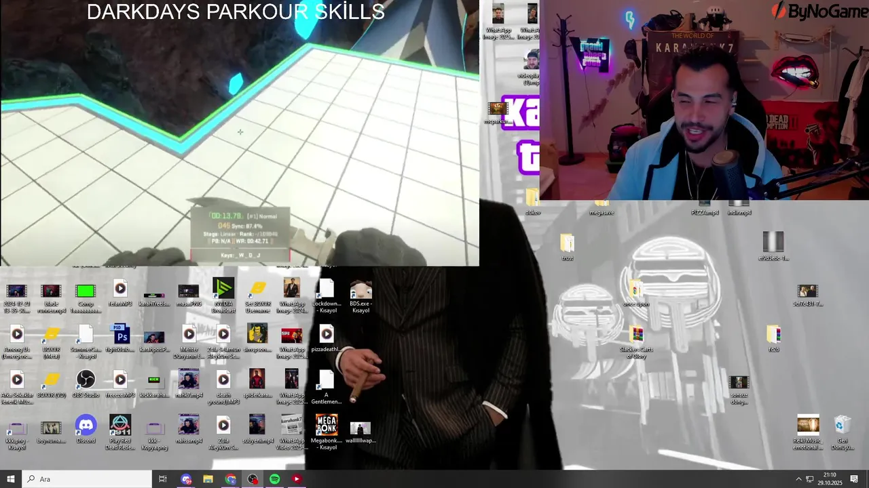Select the kkk - Kopya.png file
This screenshot has height=488, width=869.
coord(154,428)
